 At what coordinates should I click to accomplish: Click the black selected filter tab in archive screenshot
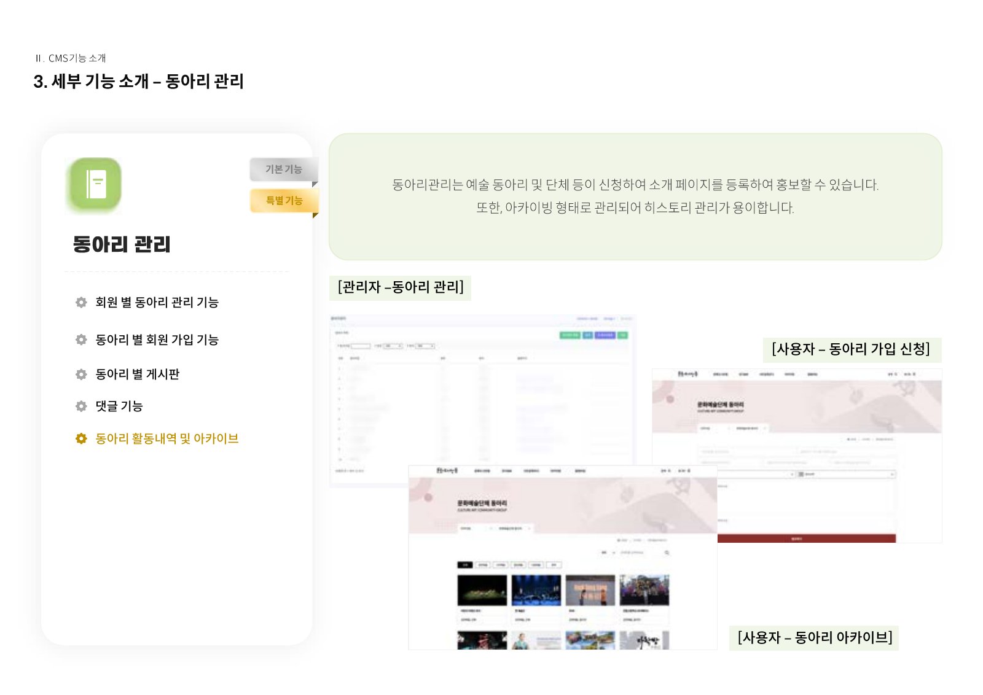465,565
